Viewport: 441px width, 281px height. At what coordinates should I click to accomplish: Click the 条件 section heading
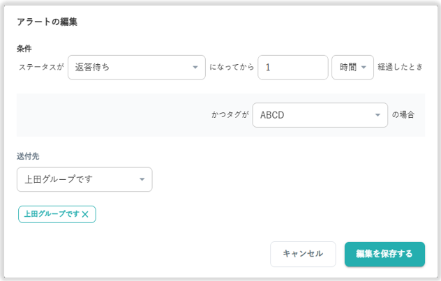(24, 48)
